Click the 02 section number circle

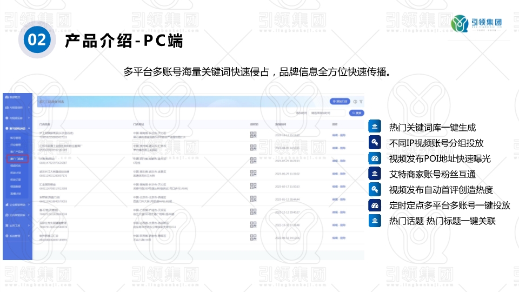pos(37,41)
